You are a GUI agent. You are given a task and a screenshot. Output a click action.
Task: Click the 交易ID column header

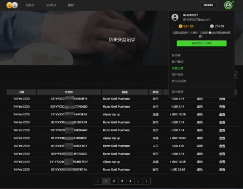pyautogui.click(x=69, y=92)
